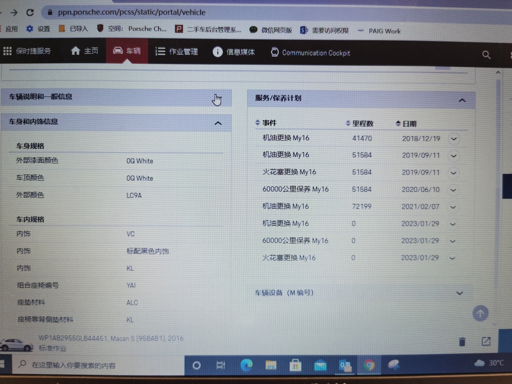Expand 机油更换 row dated 2018/12/19
512x384 pixels.
(x=454, y=139)
